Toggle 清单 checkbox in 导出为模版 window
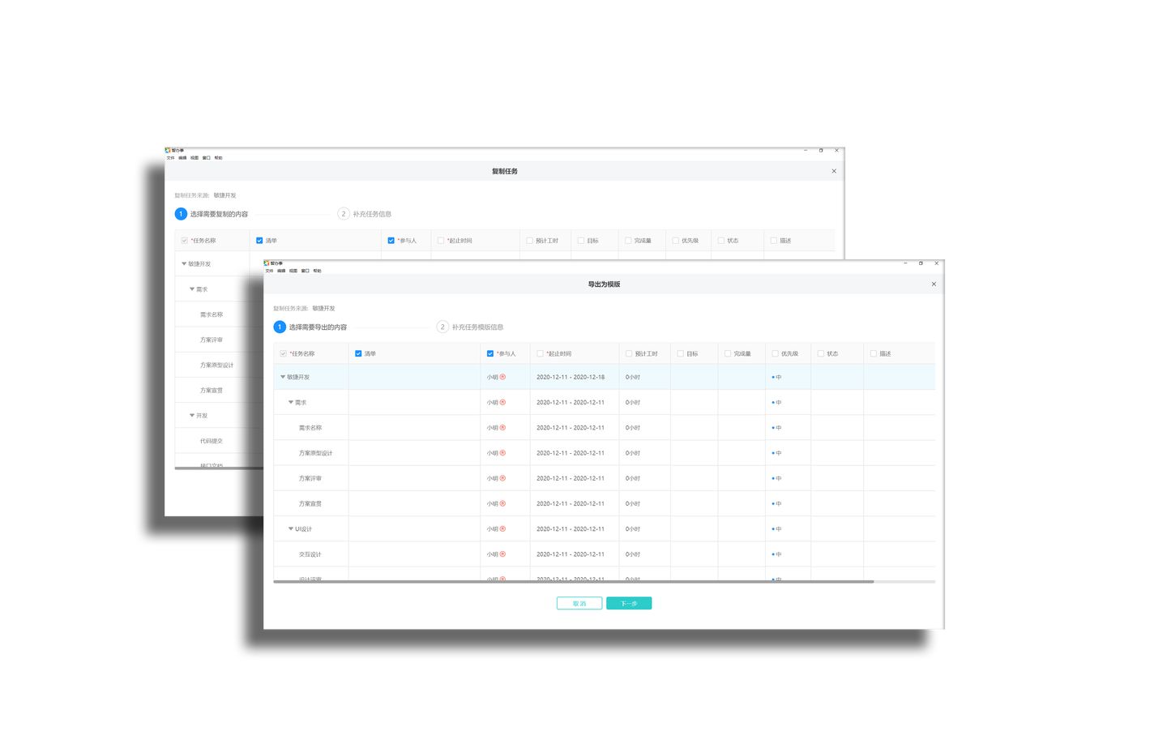The width and height of the screenshot is (1167, 744). click(358, 353)
